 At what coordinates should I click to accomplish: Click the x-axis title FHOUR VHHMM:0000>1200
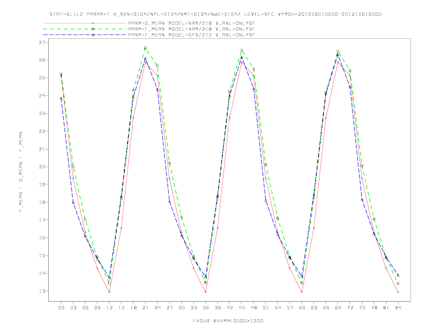(x=228, y=321)
